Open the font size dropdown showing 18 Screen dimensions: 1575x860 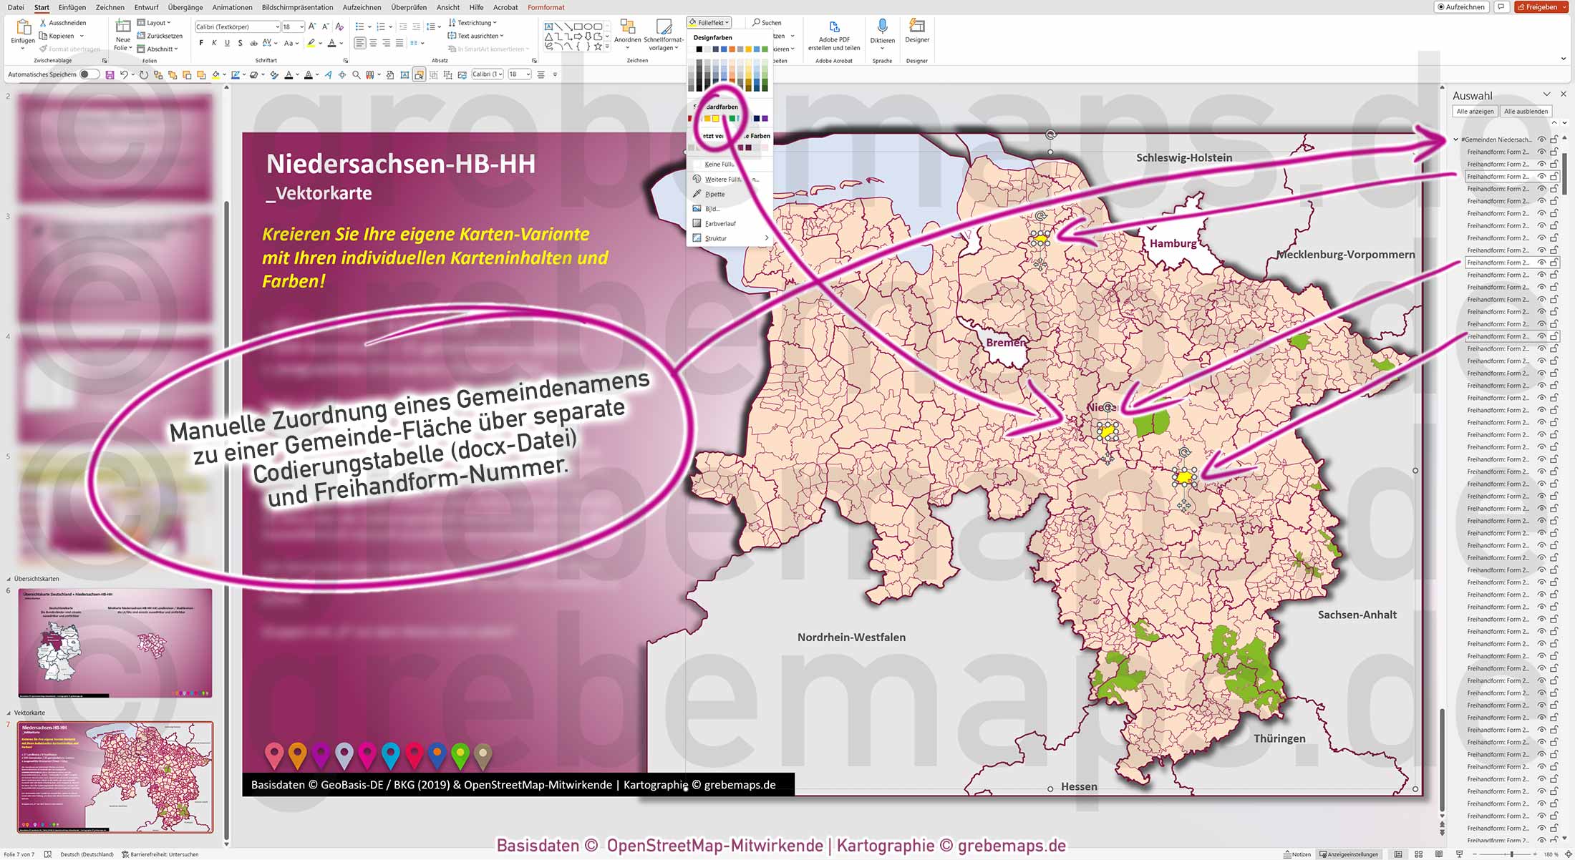point(301,27)
